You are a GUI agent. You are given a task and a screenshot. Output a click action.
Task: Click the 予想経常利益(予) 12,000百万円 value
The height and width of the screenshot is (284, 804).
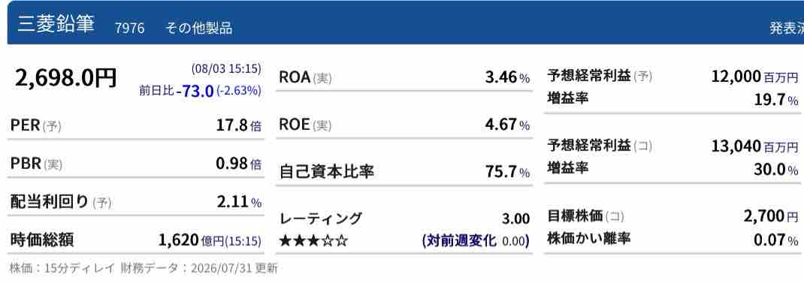tap(754, 77)
